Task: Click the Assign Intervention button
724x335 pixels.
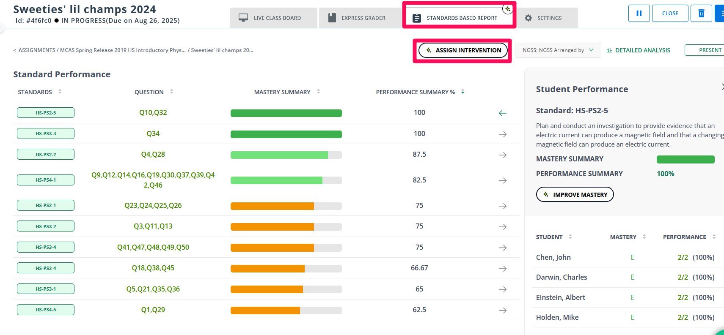Action: tap(462, 50)
